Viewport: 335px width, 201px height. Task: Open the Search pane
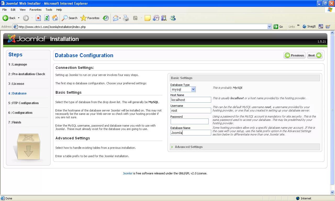click(x=70, y=18)
